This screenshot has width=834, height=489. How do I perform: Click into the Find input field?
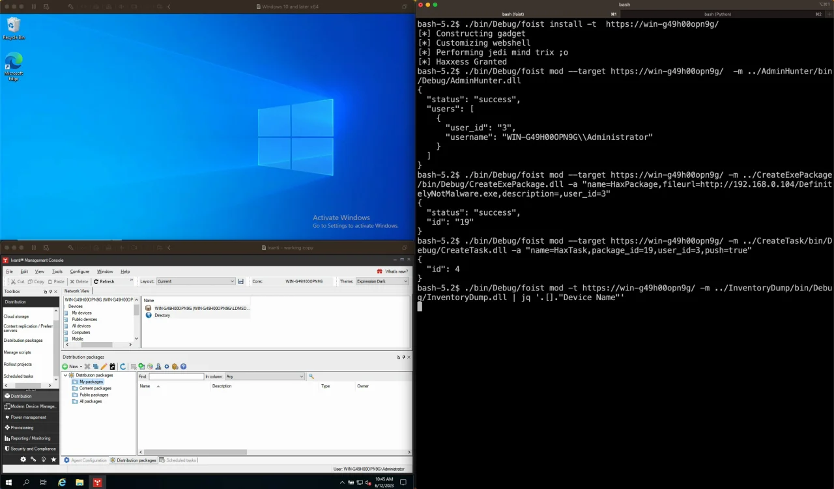(176, 376)
